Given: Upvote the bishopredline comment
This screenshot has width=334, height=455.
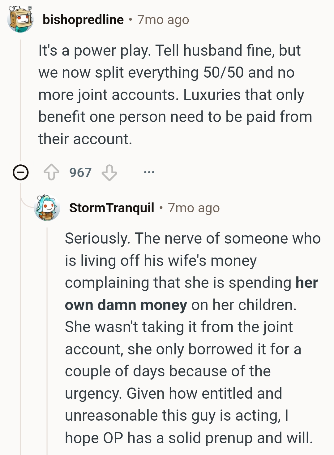Looking at the screenshot, I should pos(51,172).
